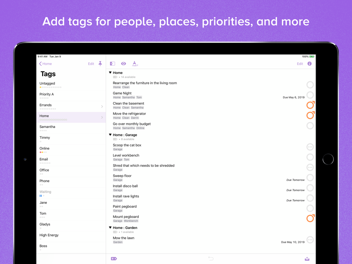
Task: Collapse the Home : Garden group
Action: (110, 227)
